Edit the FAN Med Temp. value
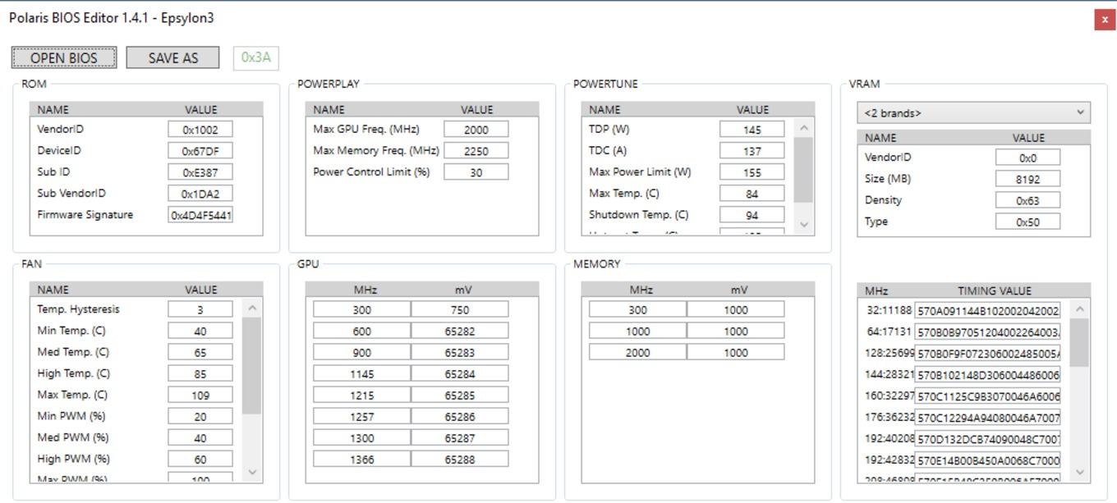 coord(200,352)
